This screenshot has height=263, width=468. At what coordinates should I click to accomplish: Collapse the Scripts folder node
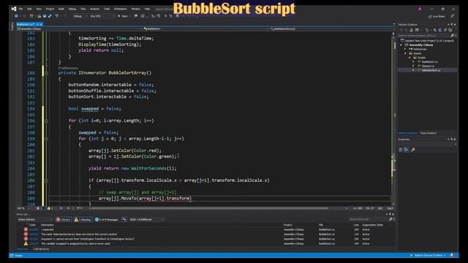pos(409,58)
